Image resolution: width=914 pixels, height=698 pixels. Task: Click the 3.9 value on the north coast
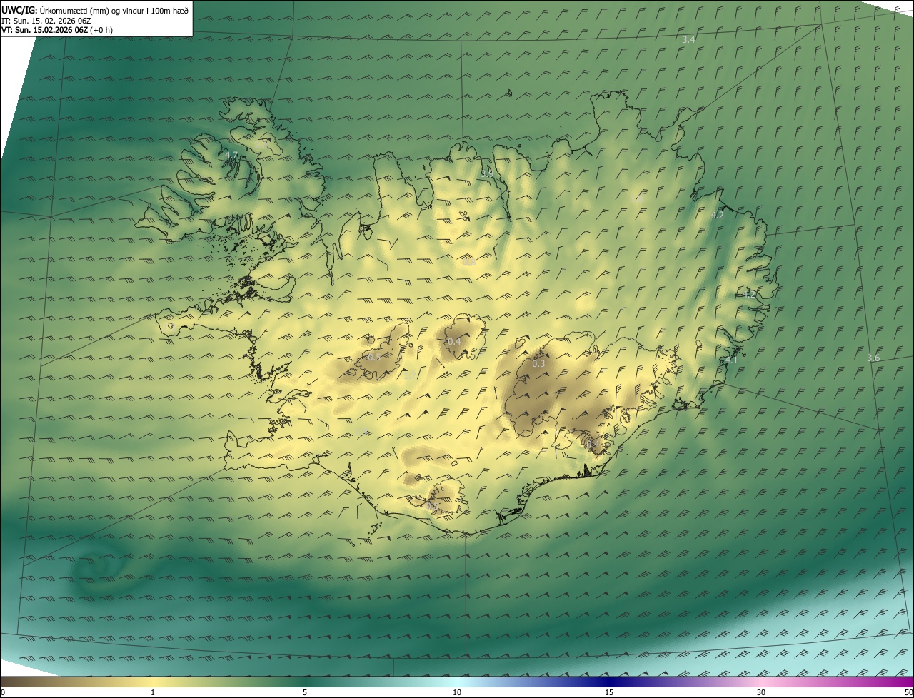487,173
